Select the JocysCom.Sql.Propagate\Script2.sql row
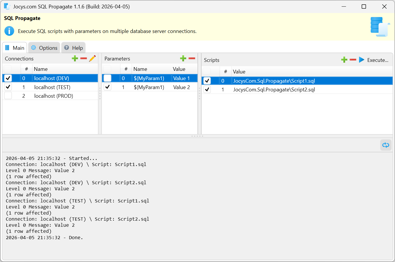This screenshot has width=395, height=262. point(297,89)
